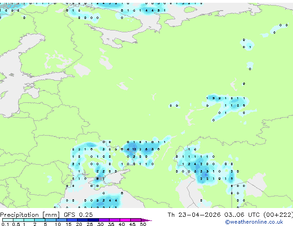Open the weatheronline.co.uk copyright link

pos(254,222)
